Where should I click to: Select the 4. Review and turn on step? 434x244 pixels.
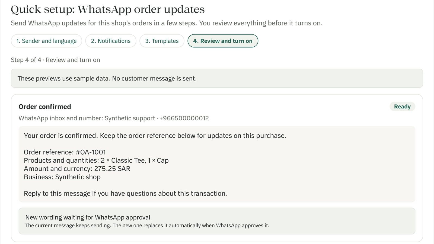[x=223, y=41]
